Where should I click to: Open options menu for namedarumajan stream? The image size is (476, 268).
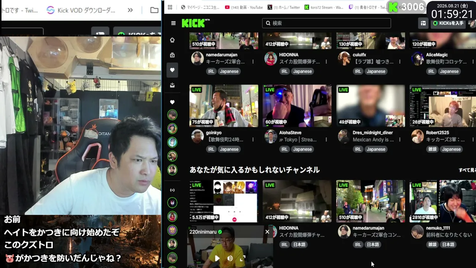pyautogui.click(x=253, y=62)
